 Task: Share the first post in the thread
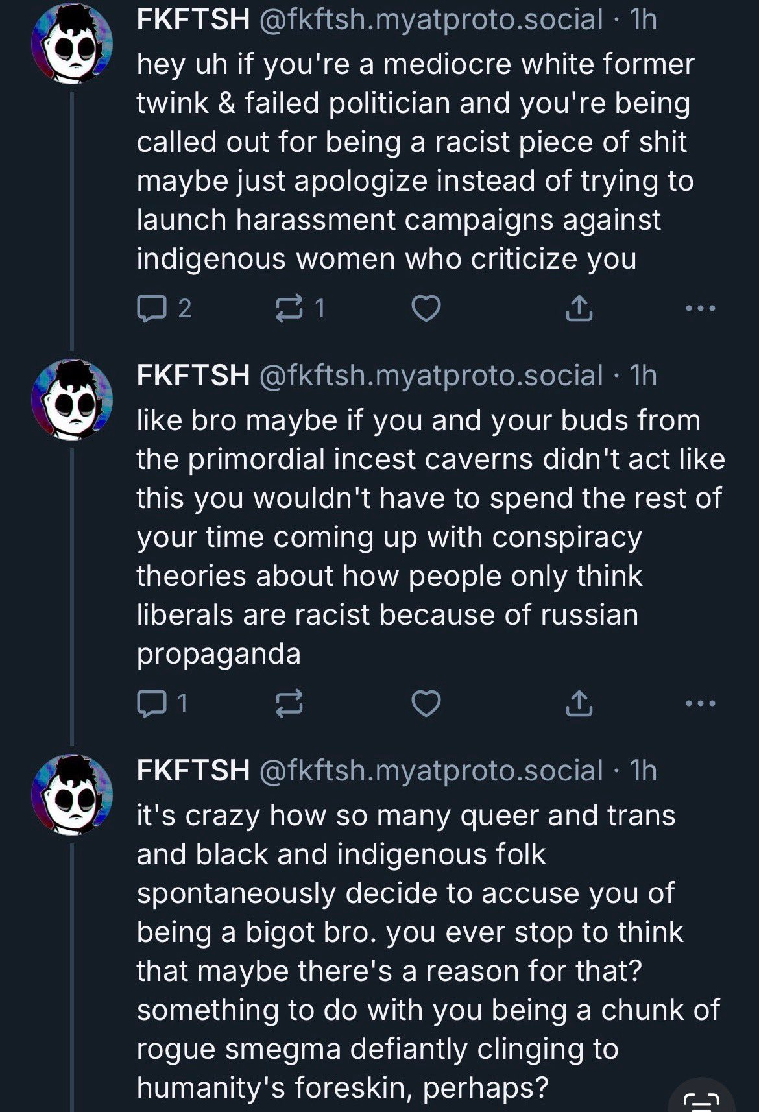click(x=579, y=309)
